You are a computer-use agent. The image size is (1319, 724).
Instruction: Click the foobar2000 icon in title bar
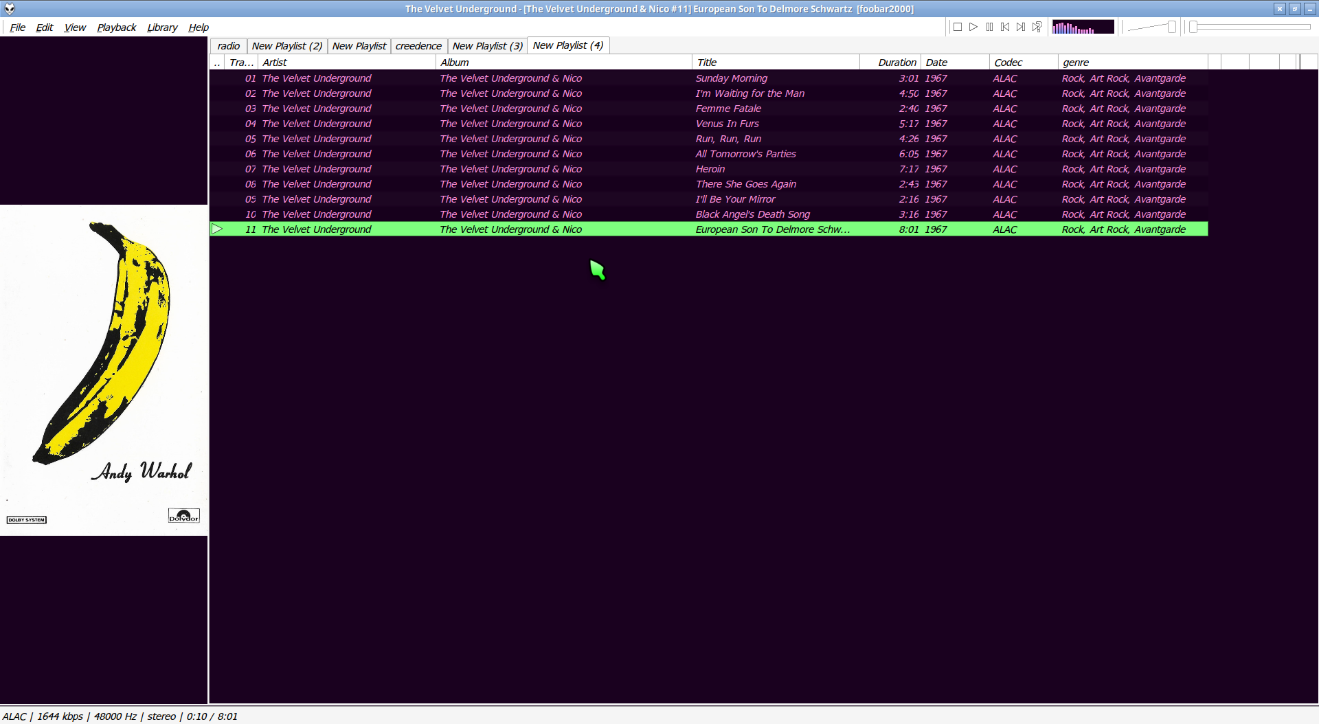click(x=10, y=9)
